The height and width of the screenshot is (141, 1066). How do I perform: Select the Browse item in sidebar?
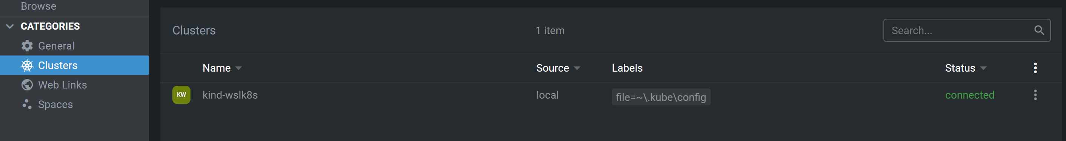(x=38, y=6)
